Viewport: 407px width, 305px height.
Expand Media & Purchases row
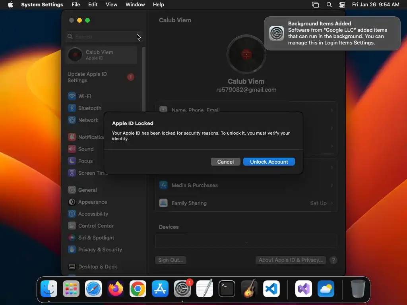pyautogui.click(x=246, y=185)
